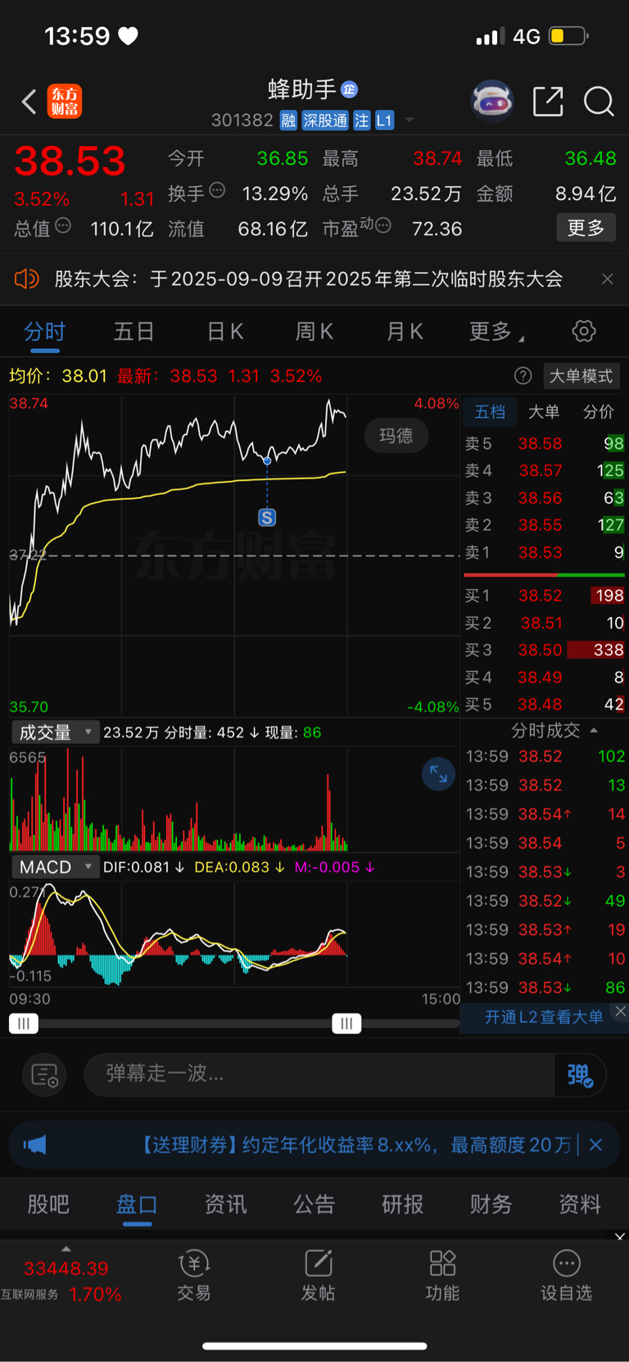Expand chart to fullscreen icon
This screenshot has height=1362, width=629.
point(438,774)
